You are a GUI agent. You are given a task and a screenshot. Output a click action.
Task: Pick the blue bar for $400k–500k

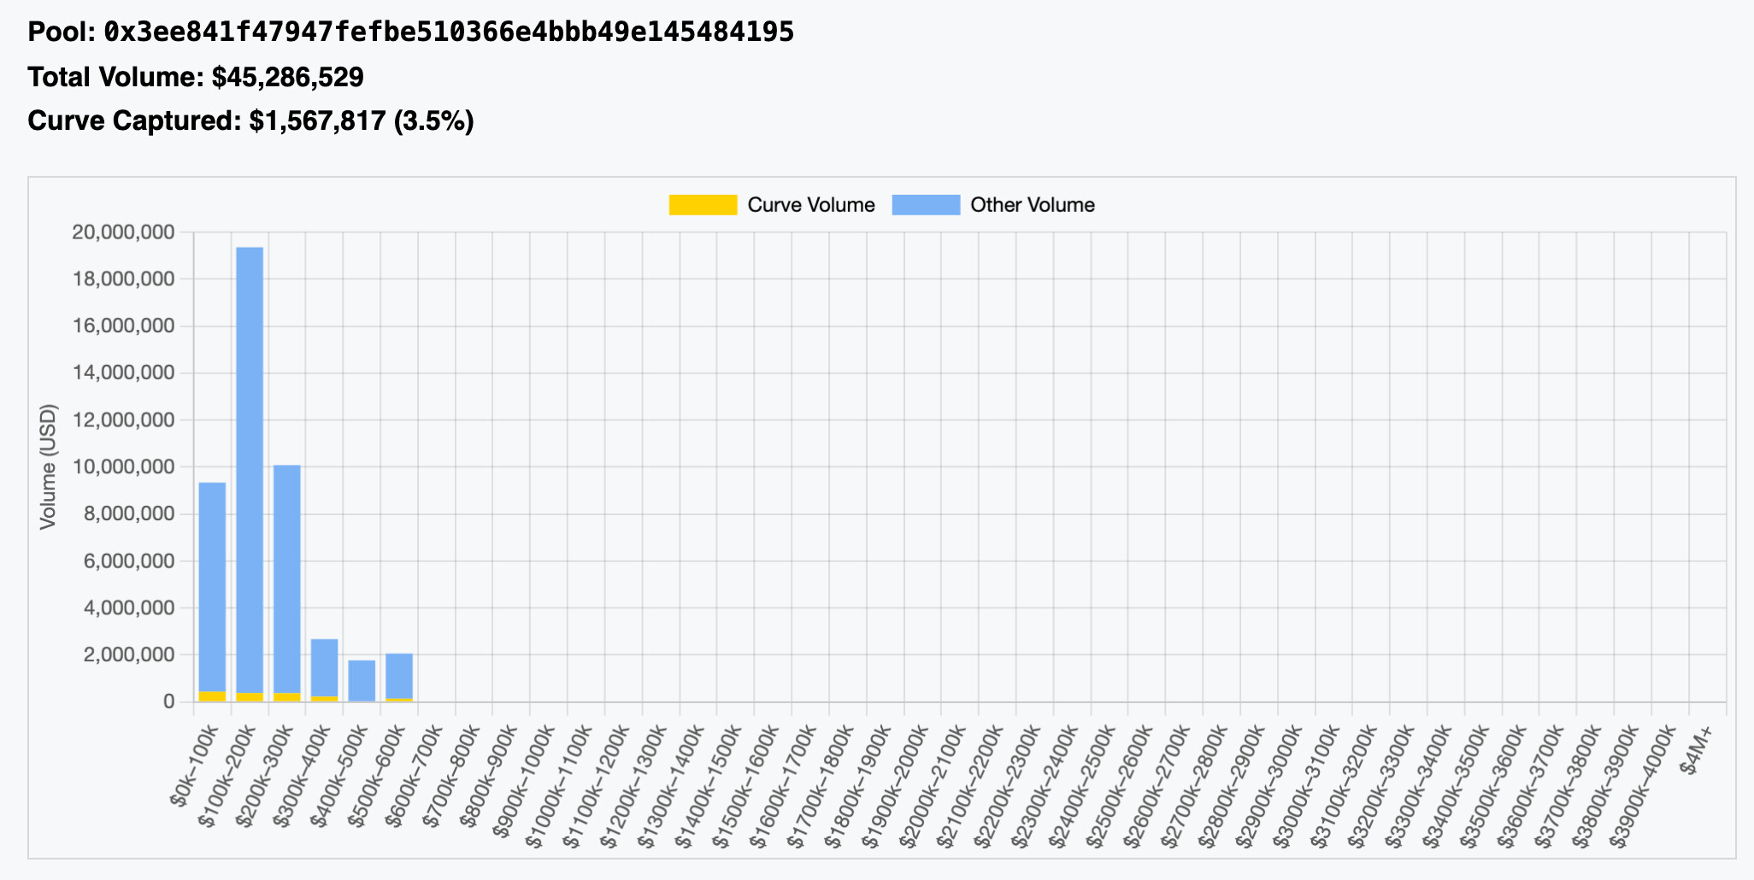(362, 680)
